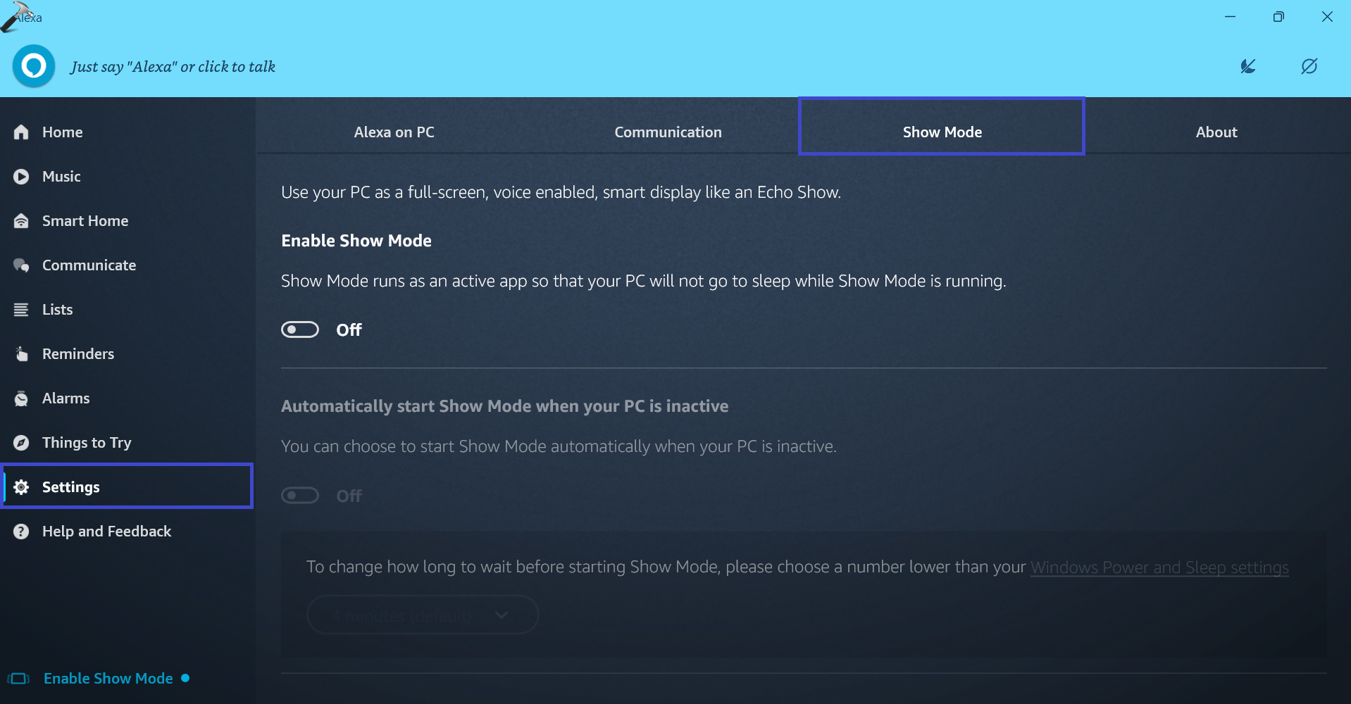Click the microphone mute icon in header
The height and width of the screenshot is (704, 1351).
(x=1247, y=66)
